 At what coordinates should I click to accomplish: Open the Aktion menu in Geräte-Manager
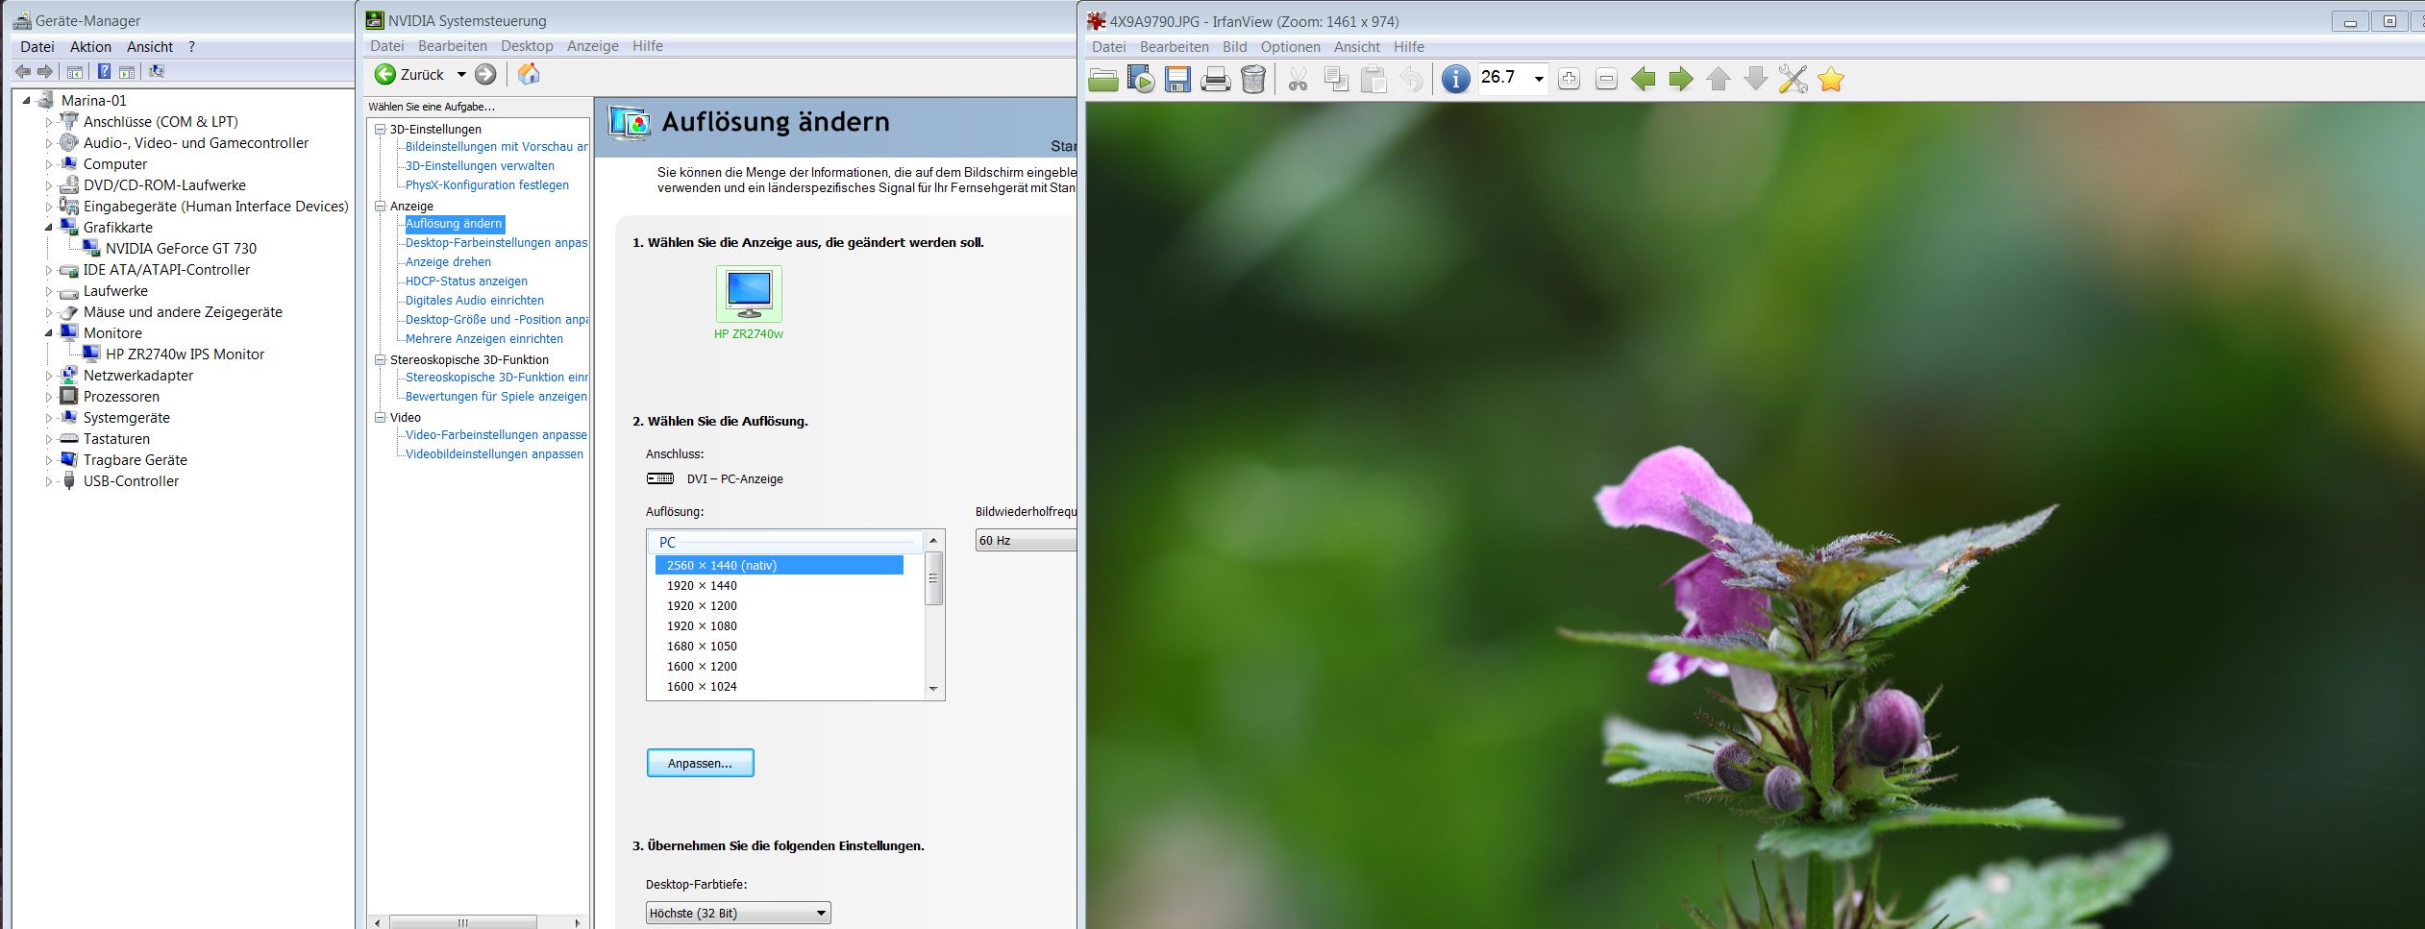click(x=90, y=47)
